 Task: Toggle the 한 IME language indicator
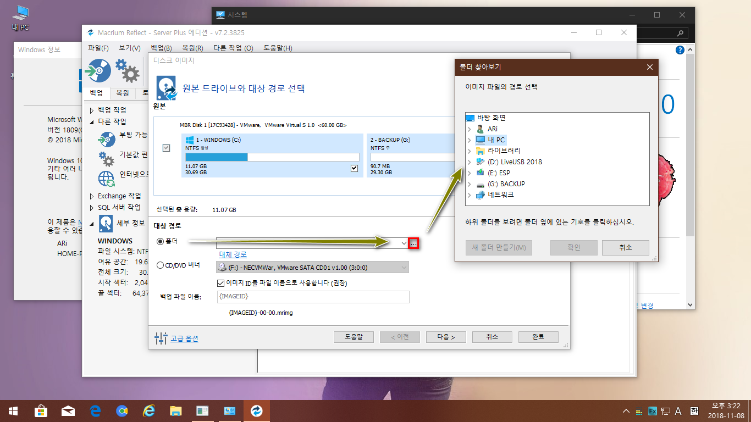pos(694,411)
